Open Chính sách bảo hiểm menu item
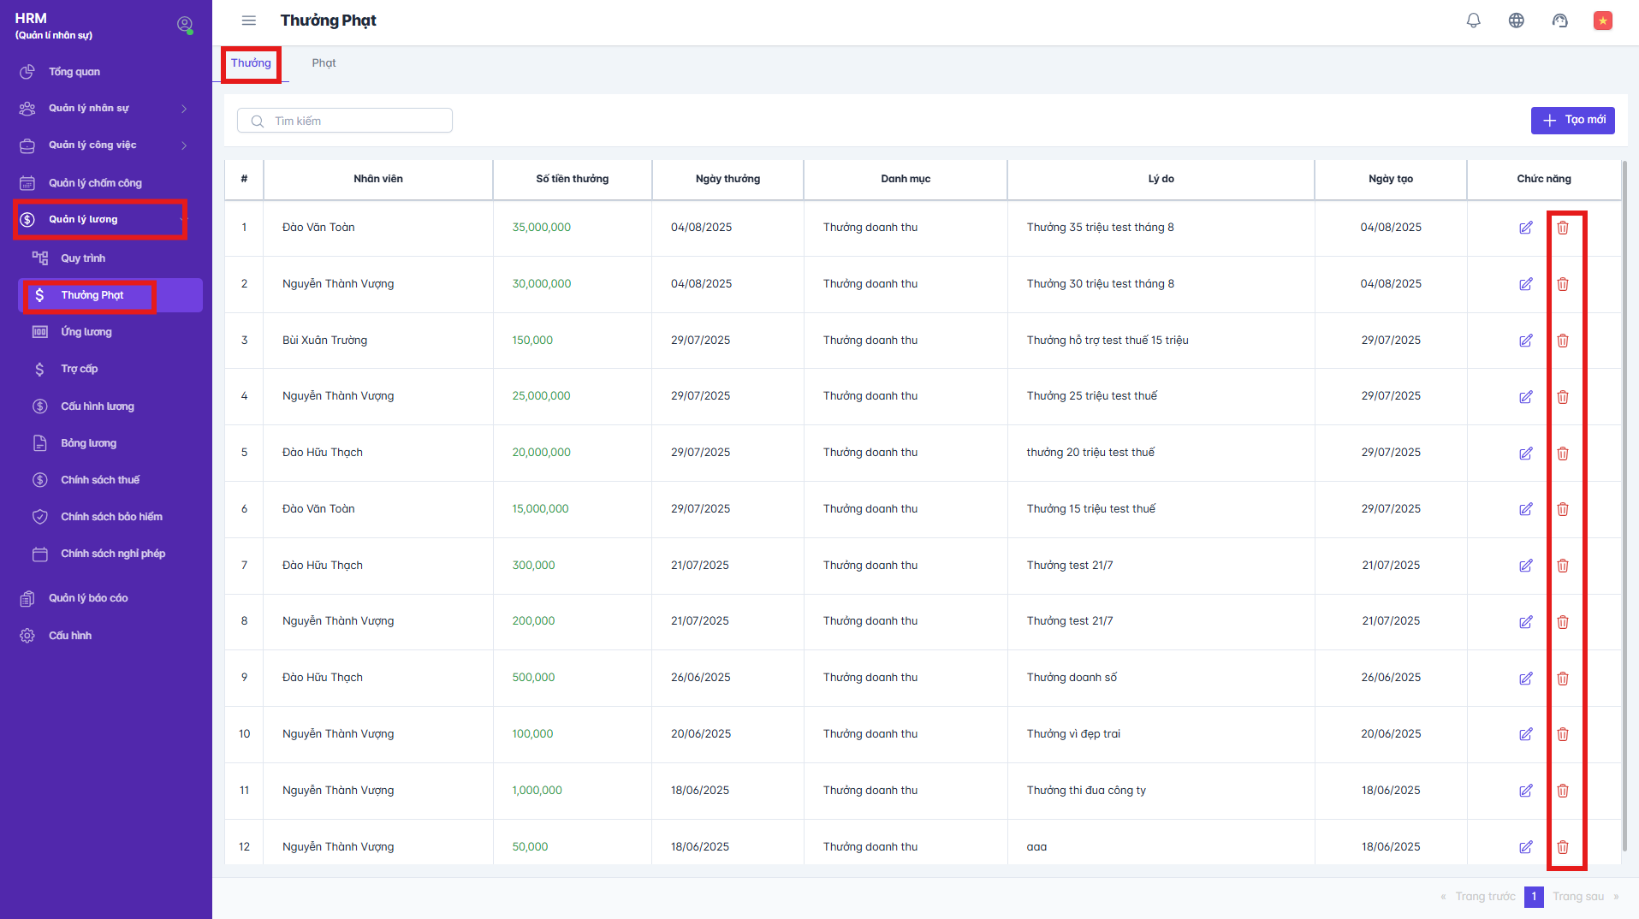 point(111,517)
